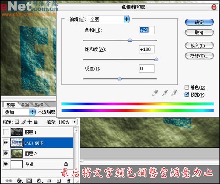This screenshot has width=220, height=184.
Task: Open the layer style fx menu
Action: coord(19,180)
